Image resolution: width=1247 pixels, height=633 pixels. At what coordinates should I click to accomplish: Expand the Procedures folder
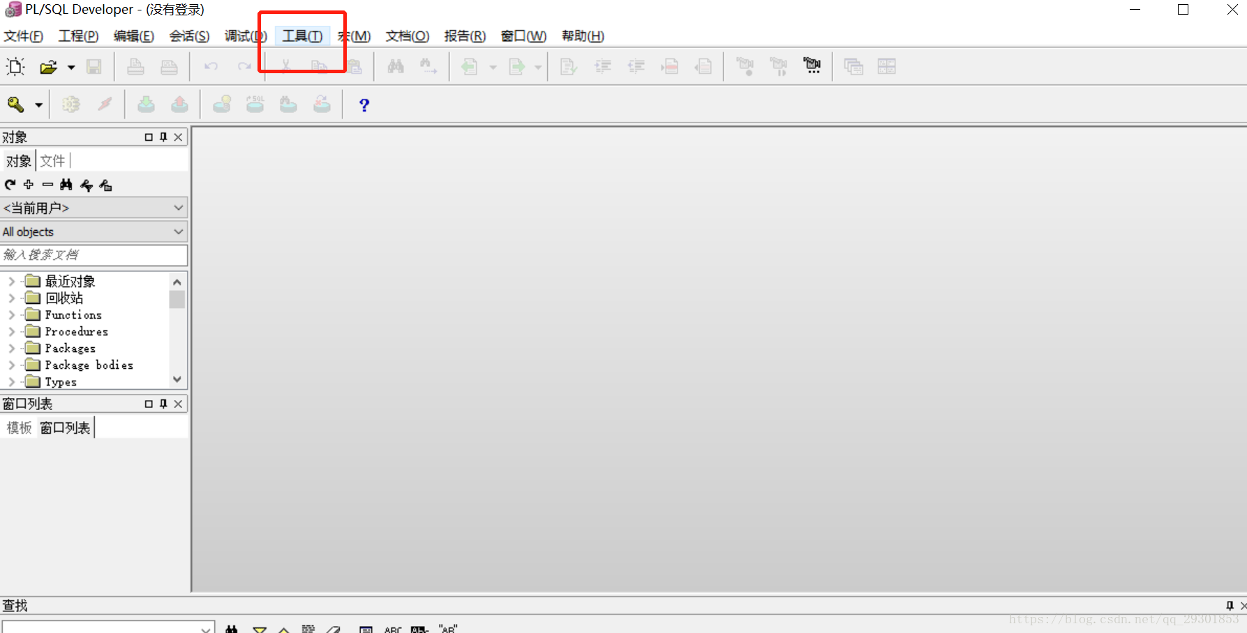(x=11, y=332)
